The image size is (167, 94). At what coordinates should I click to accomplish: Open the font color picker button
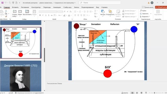point(69,15)
